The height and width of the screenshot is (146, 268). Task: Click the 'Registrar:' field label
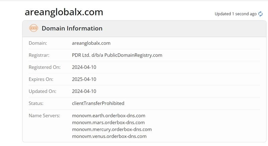(x=39, y=55)
